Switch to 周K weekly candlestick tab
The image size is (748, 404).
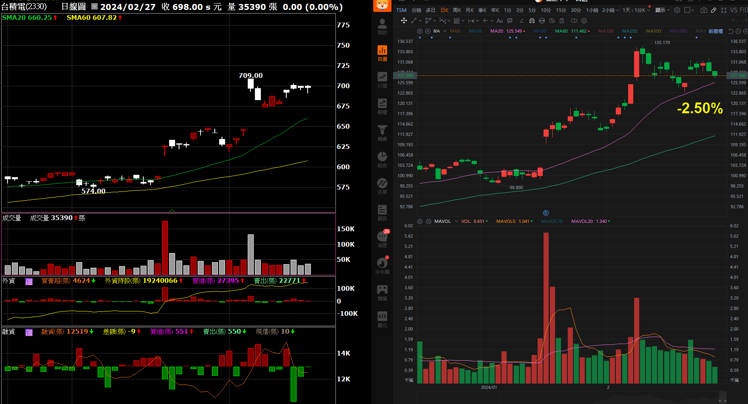coord(457,10)
